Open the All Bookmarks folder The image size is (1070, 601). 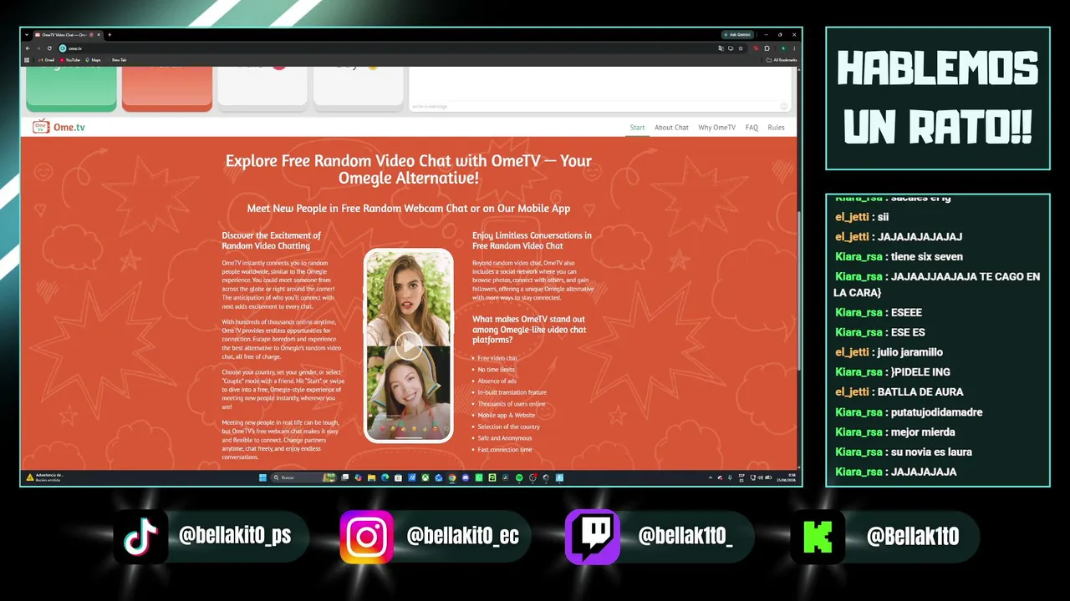point(782,60)
